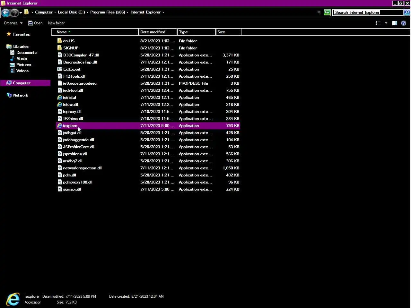Expand the trailing Internet Explorer breadcrumb arrow

point(163,13)
